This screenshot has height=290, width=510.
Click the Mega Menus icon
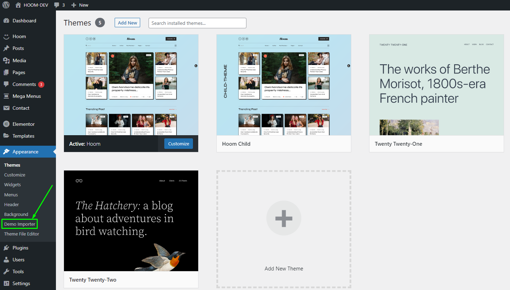point(6,96)
